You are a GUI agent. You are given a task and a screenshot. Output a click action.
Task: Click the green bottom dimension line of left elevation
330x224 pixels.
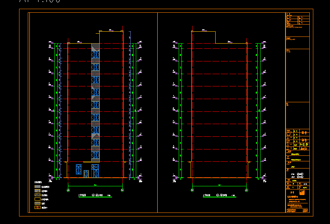(x=95, y=186)
